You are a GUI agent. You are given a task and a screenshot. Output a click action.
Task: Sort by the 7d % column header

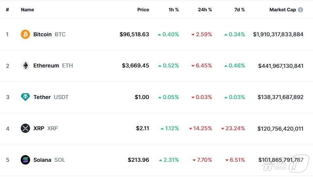pyautogui.click(x=240, y=10)
